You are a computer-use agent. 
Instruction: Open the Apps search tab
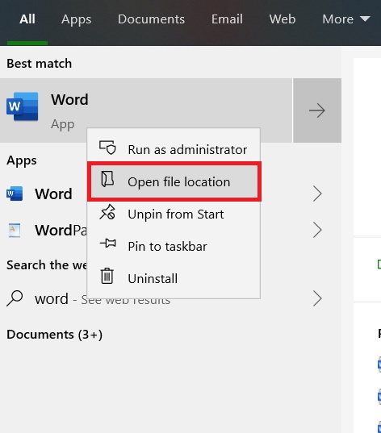pos(77,20)
